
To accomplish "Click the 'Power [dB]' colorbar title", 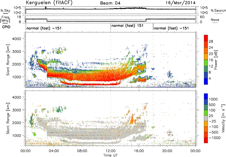I will 216,60.
